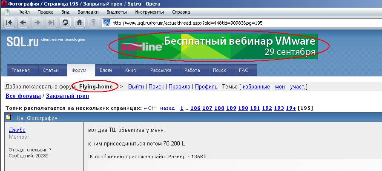Image resolution: width=382 pixels, height=171 pixels.
Task: Click the Rewind navigation button
Action: coord(9,23)
